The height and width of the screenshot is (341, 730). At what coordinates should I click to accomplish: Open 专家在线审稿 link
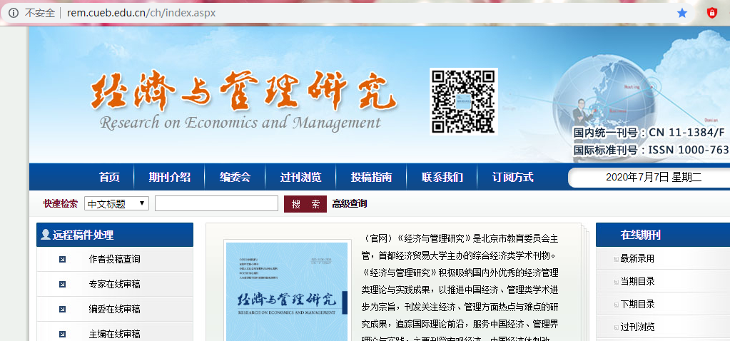114,284
